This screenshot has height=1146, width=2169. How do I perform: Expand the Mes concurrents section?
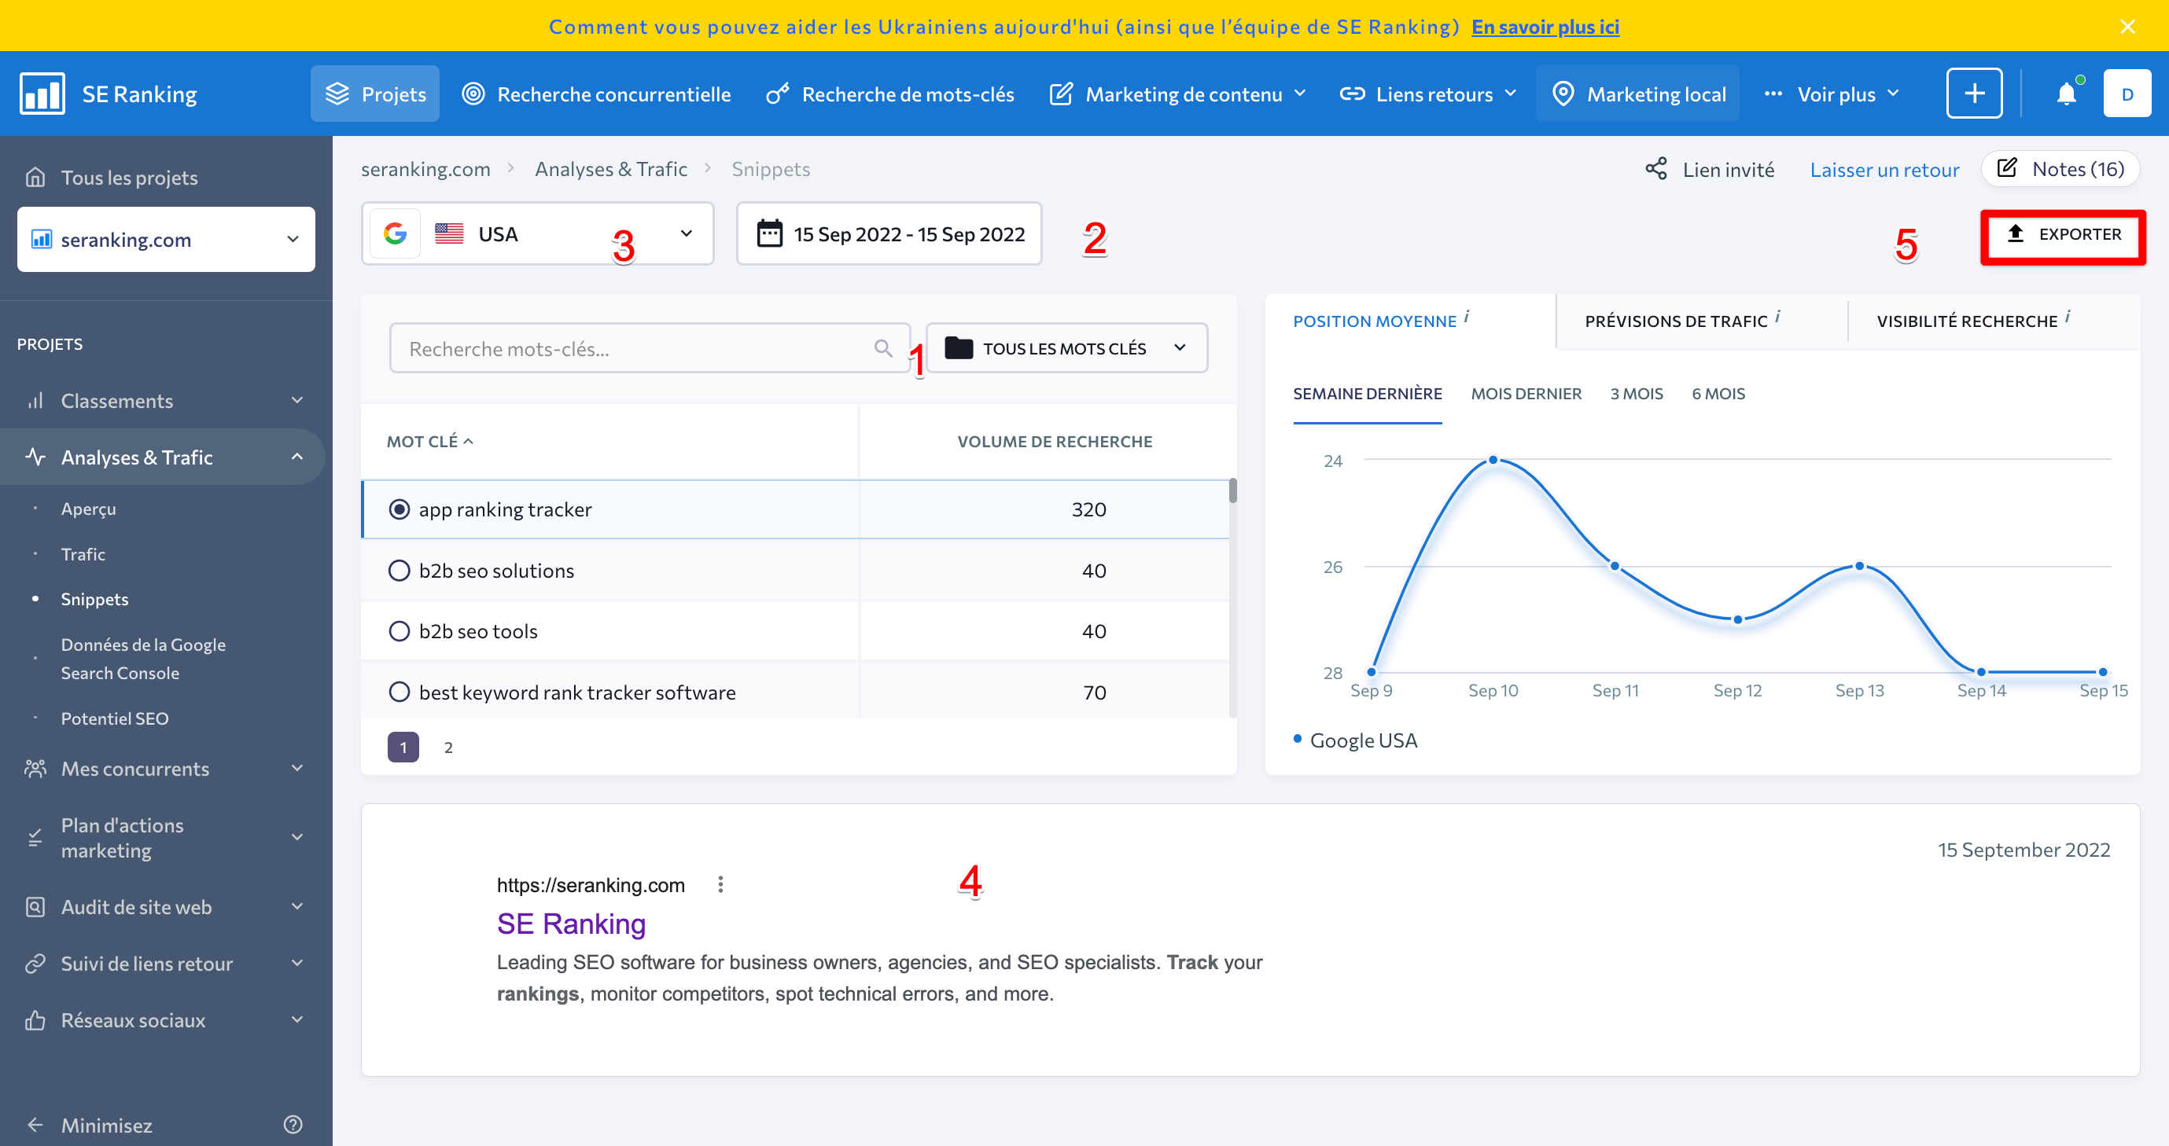pos(296,768)
